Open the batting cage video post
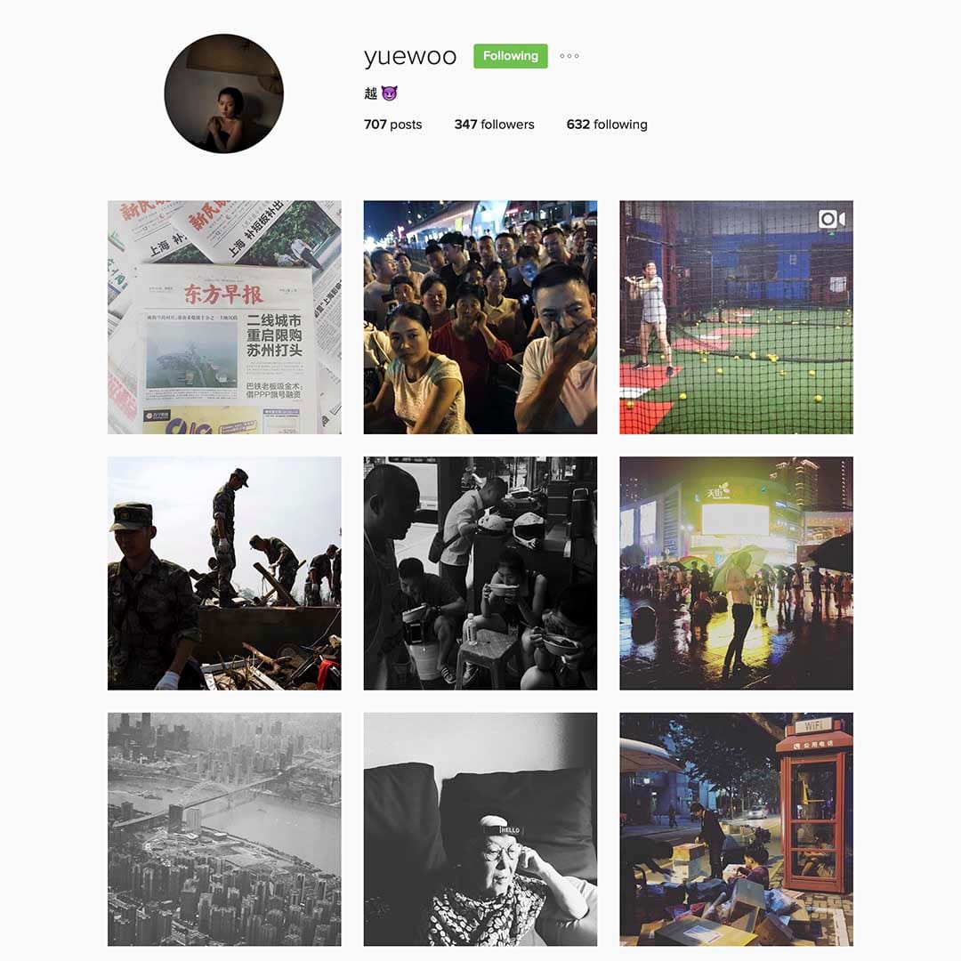Screen dimensions: 961x961 click(736, 317)
